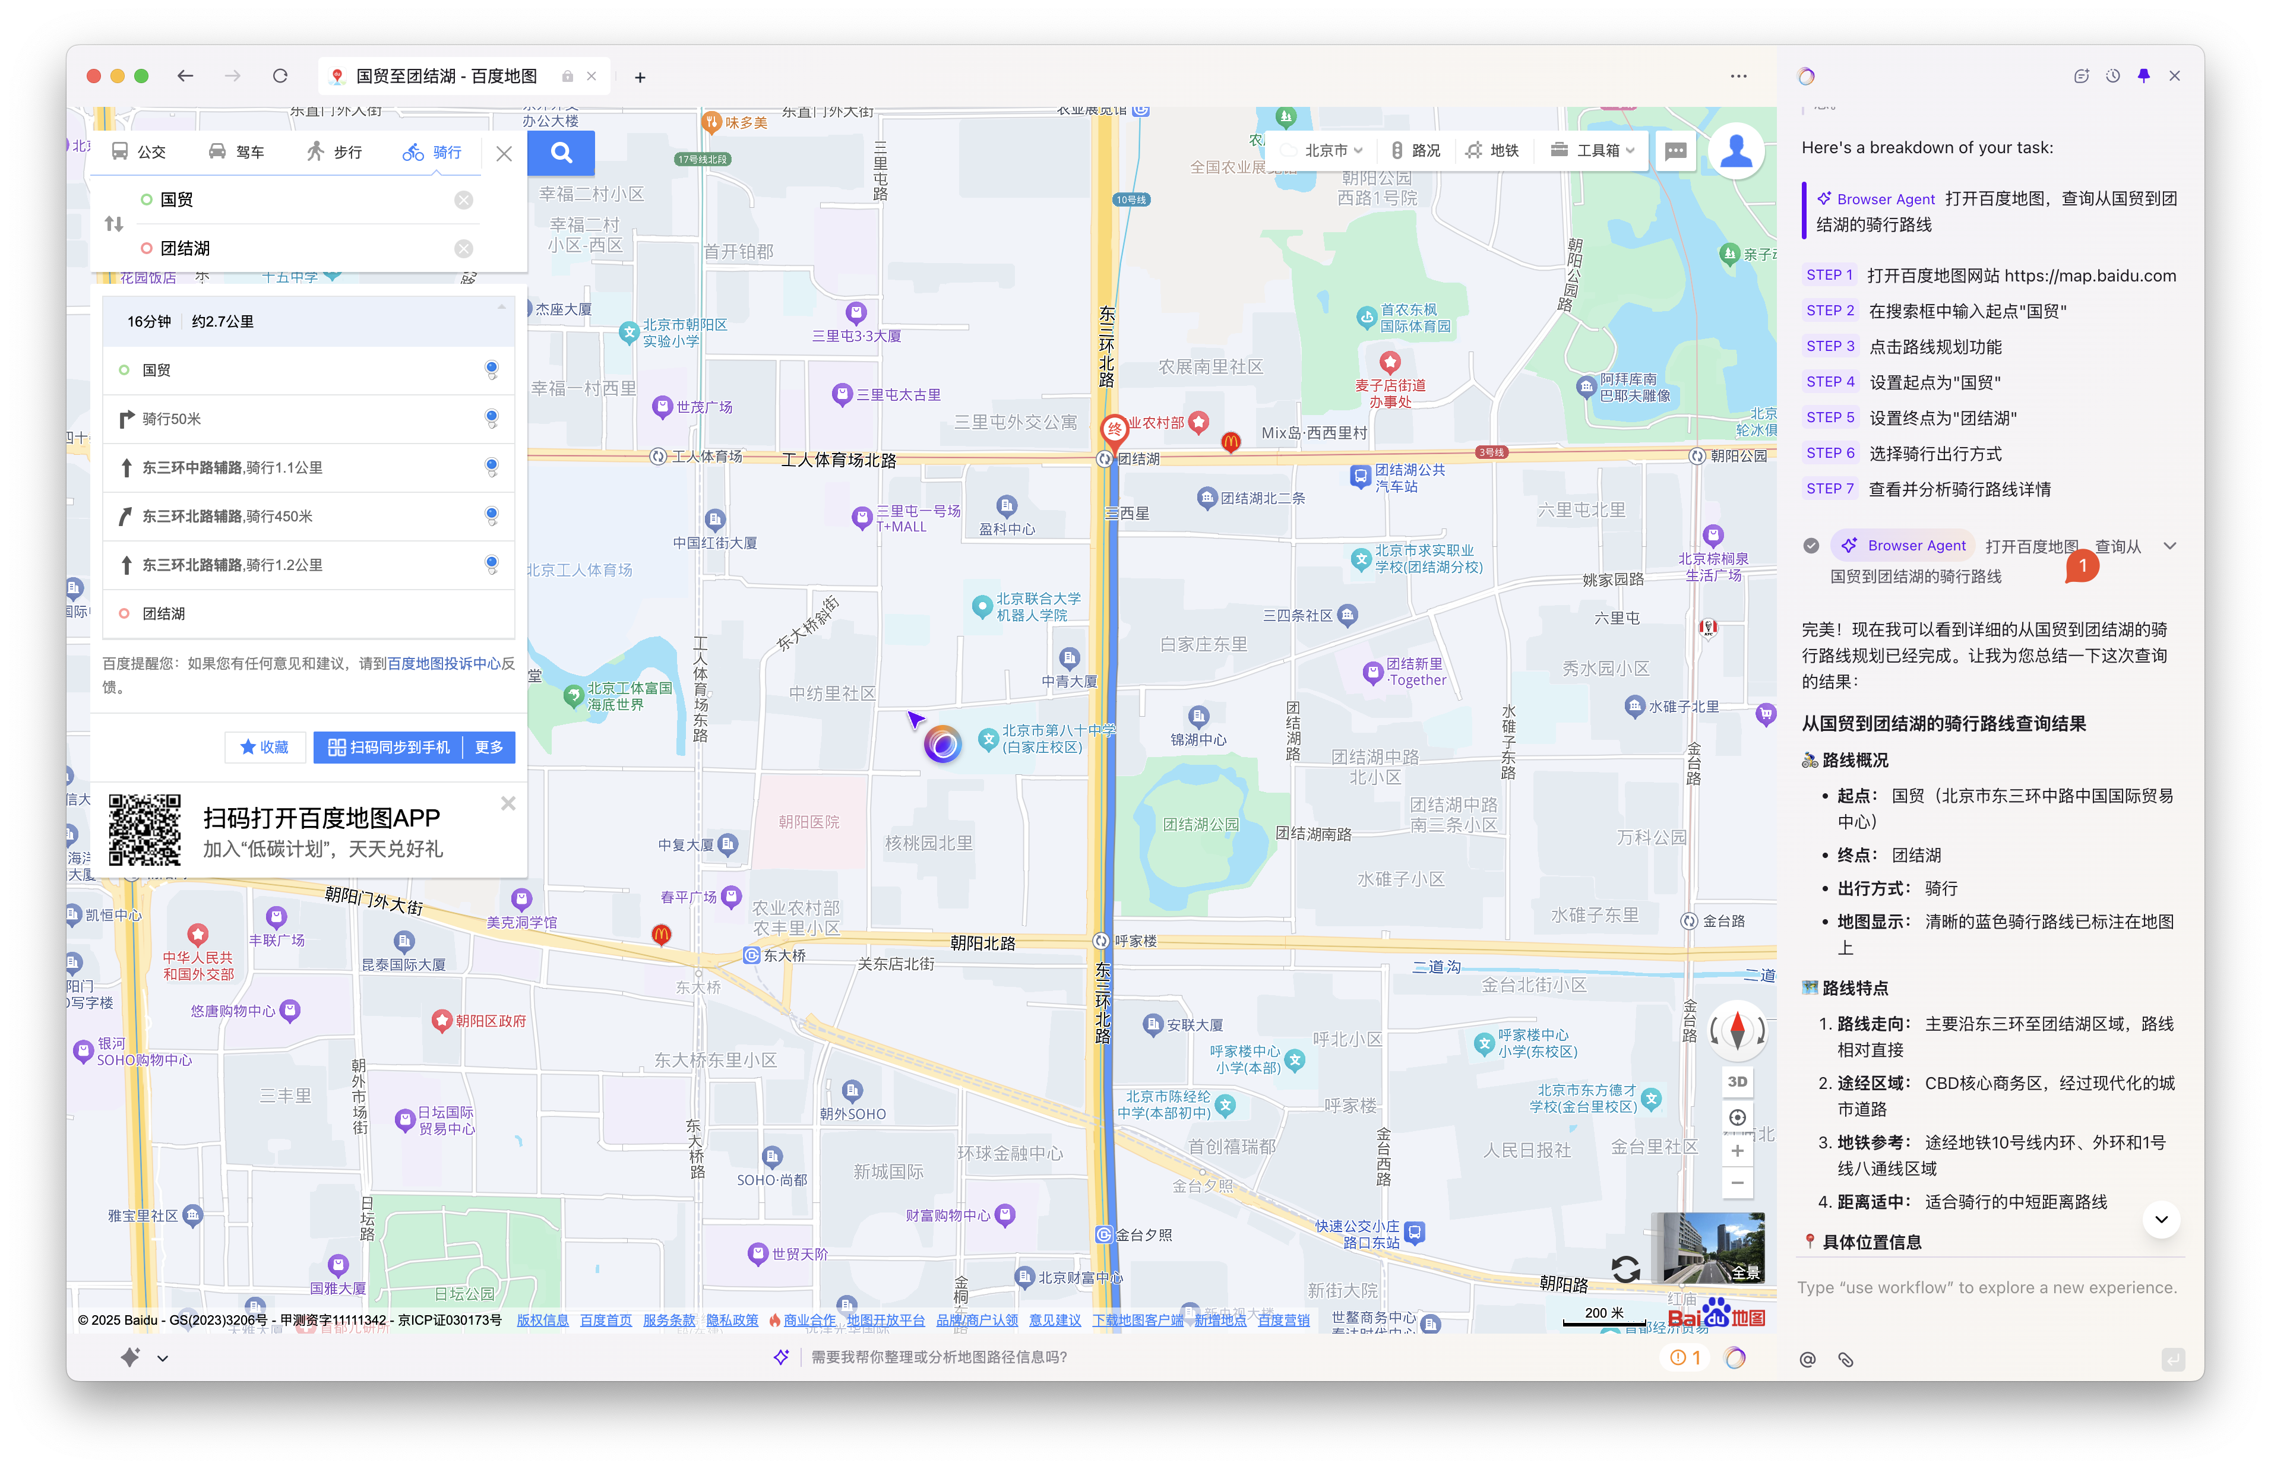Open a new browser tab
2271x1469 pixels.
640,77
